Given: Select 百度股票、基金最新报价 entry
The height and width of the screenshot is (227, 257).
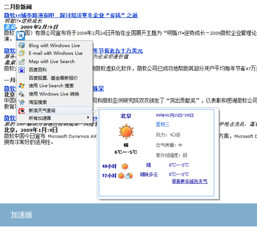Looking at the screenshot, I should pos(54,78).
